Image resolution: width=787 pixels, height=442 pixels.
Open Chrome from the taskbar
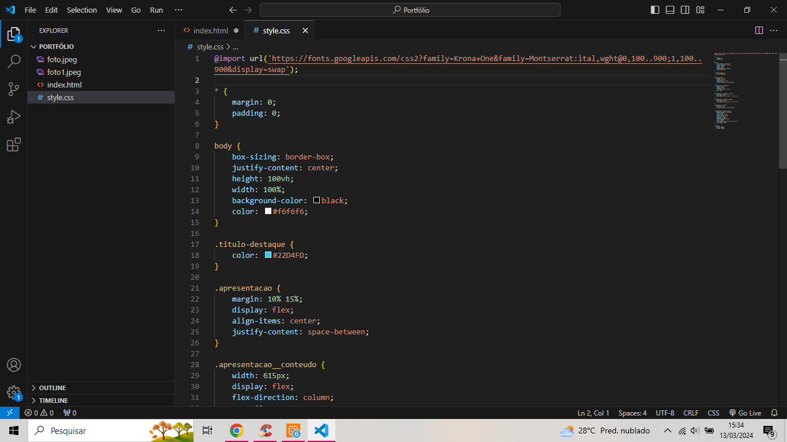(x=236, y=430)
